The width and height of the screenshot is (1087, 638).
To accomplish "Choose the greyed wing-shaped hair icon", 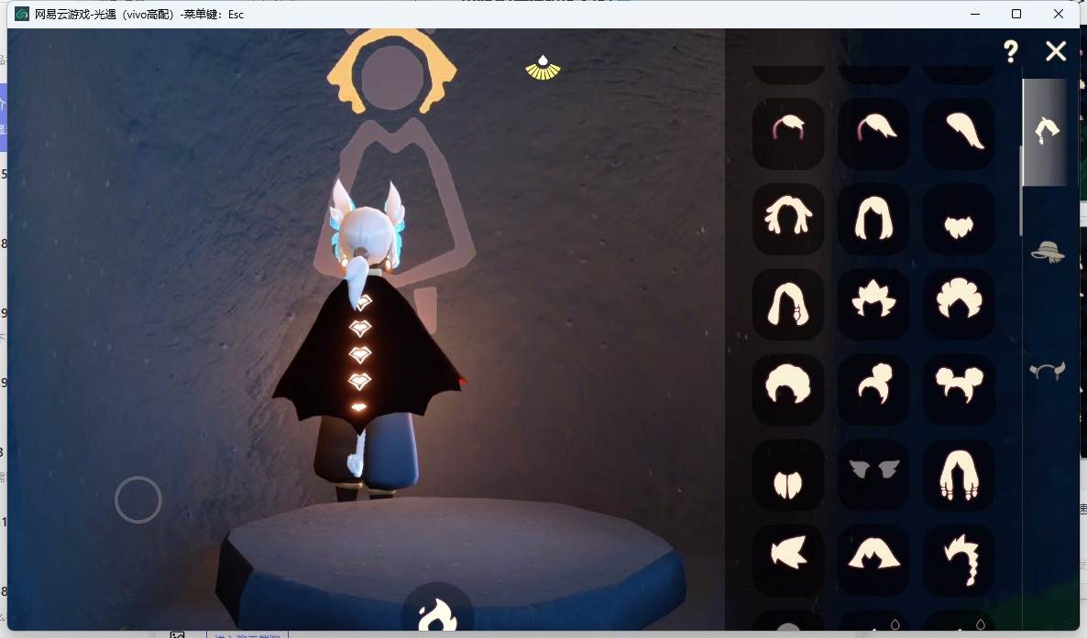I will pos(873,474).
